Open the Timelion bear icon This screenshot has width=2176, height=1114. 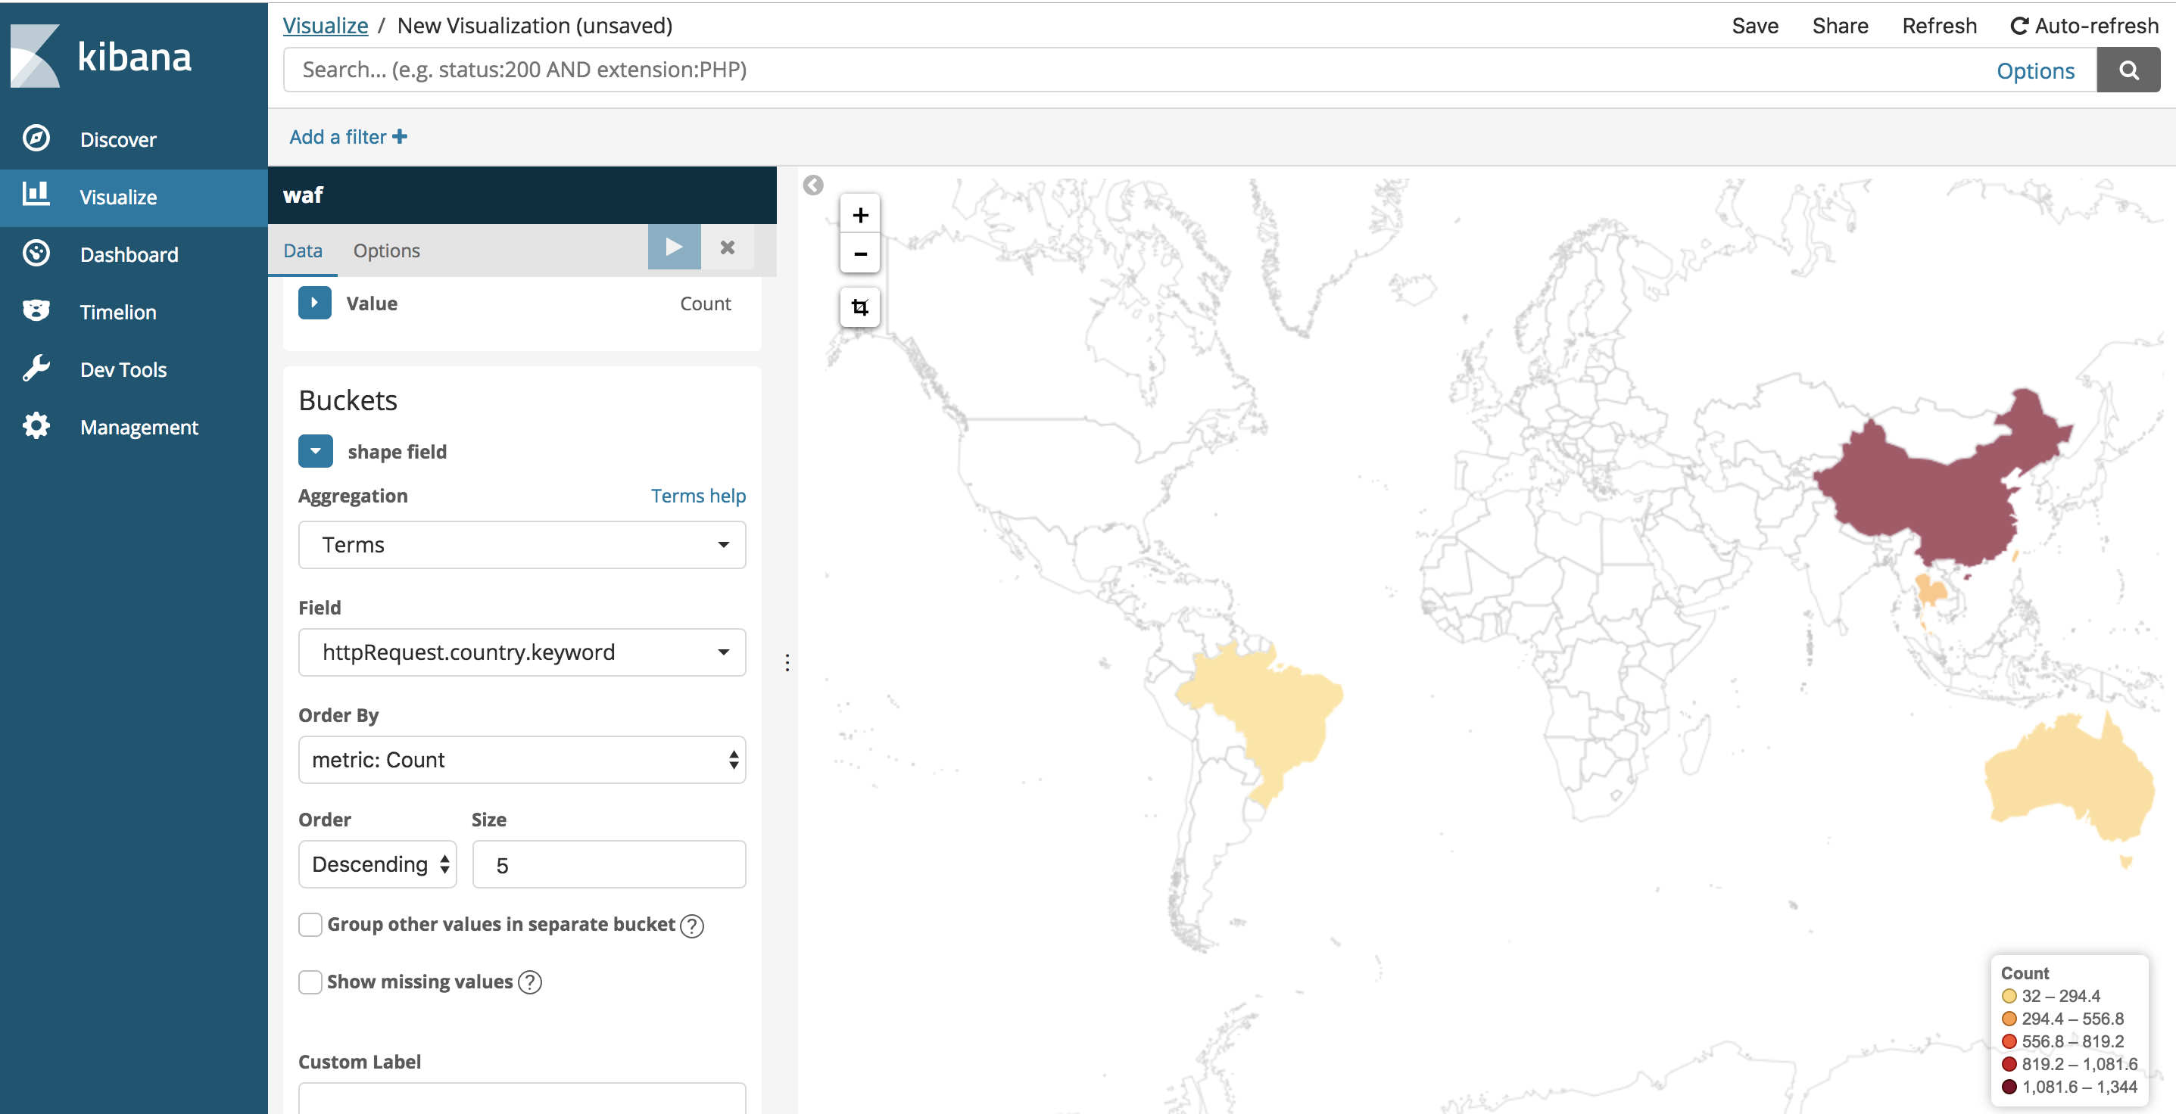point(36,311)
